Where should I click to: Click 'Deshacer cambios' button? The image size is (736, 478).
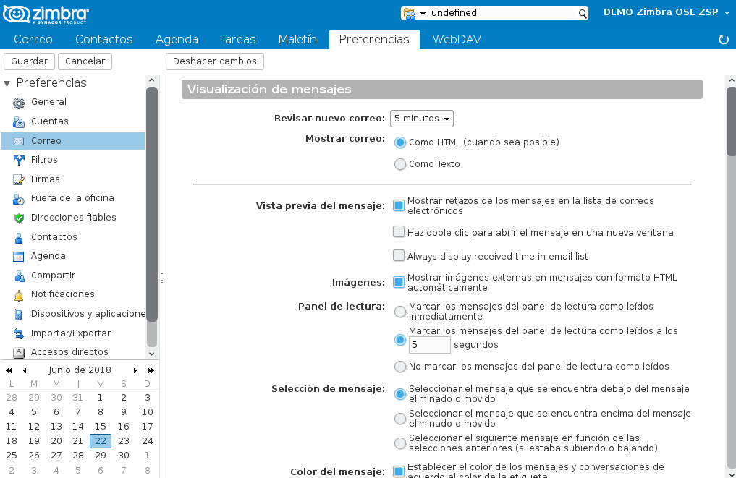click(214, 61)
